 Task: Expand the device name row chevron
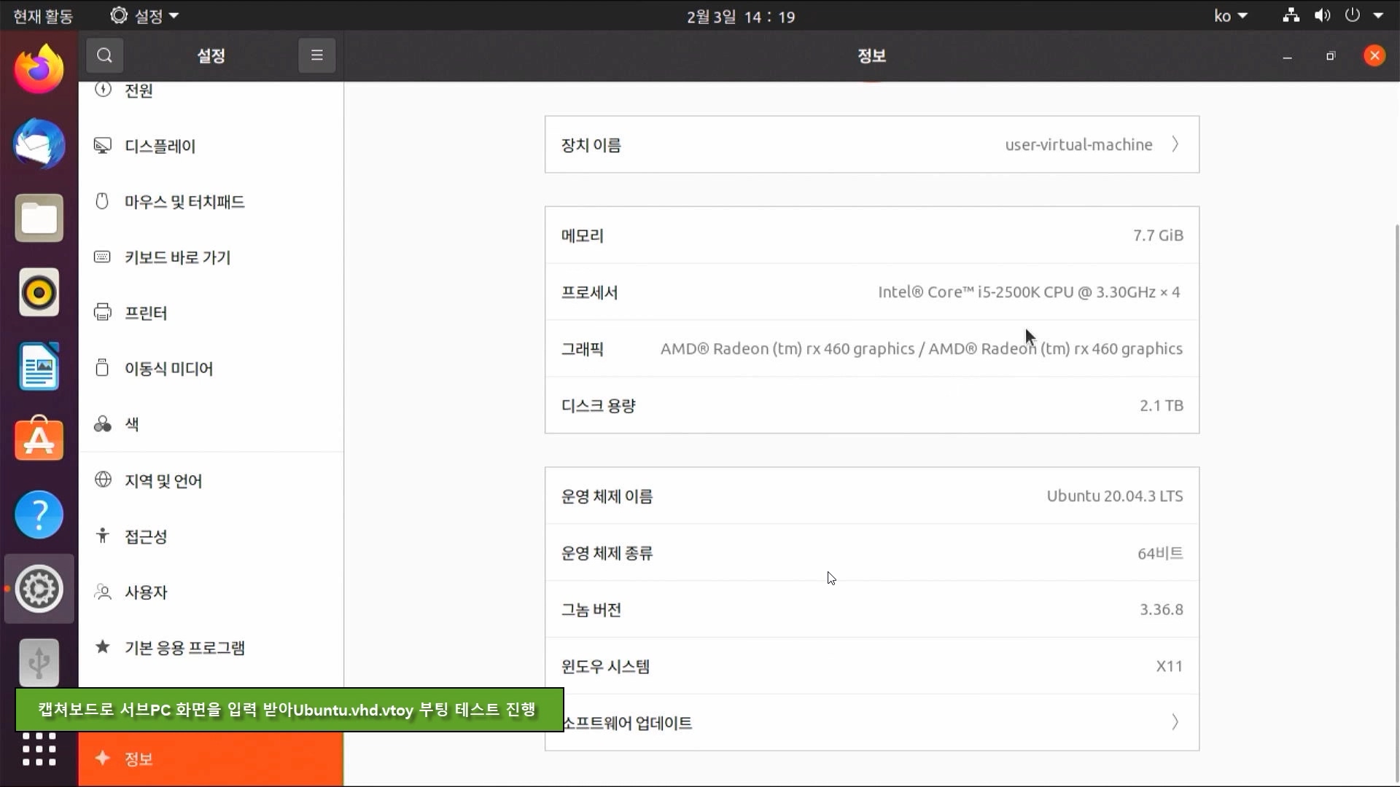(x=1175, y=144)
